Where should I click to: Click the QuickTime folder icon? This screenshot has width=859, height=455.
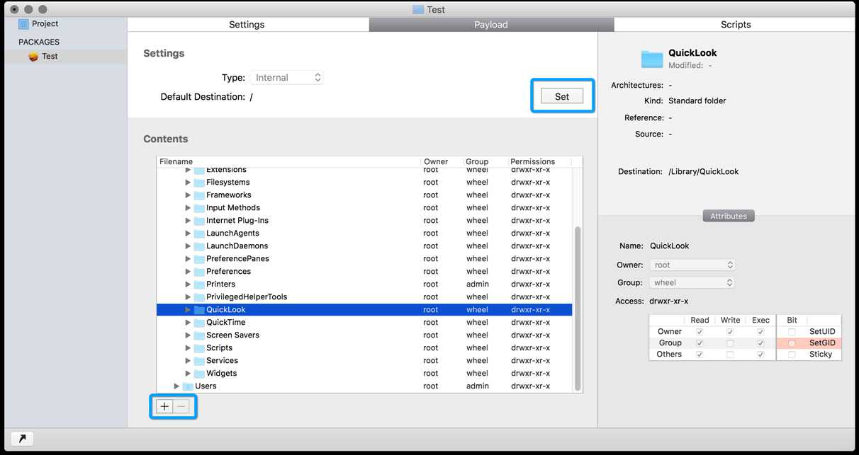[199, 323]
